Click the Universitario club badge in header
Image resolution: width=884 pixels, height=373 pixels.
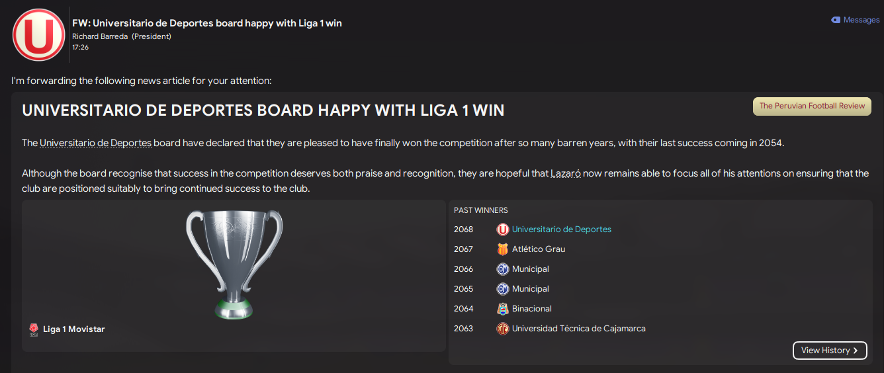pyautogui.click(x=38, y=34)
